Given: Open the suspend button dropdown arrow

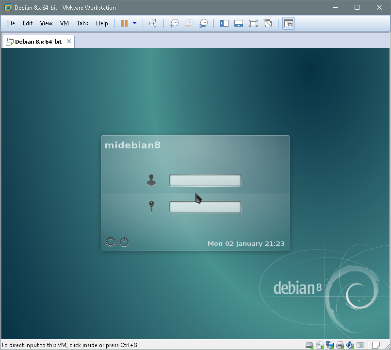Looking at the screenshot, I should 134,23.
